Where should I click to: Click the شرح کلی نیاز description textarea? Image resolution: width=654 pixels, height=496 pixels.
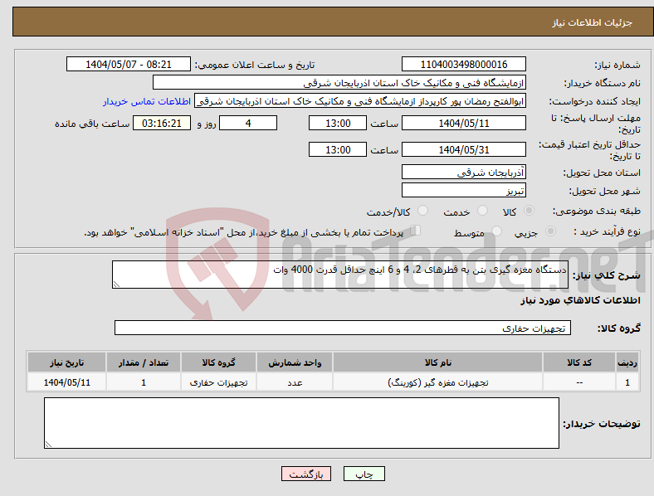[340, 275]
